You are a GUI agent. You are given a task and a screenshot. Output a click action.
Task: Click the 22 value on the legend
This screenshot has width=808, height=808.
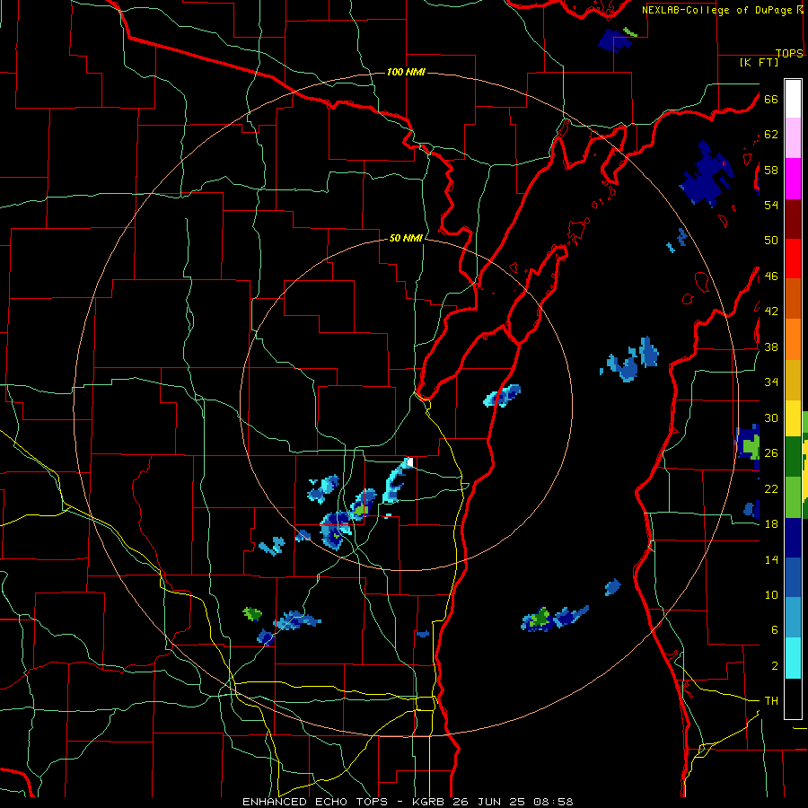771,488
